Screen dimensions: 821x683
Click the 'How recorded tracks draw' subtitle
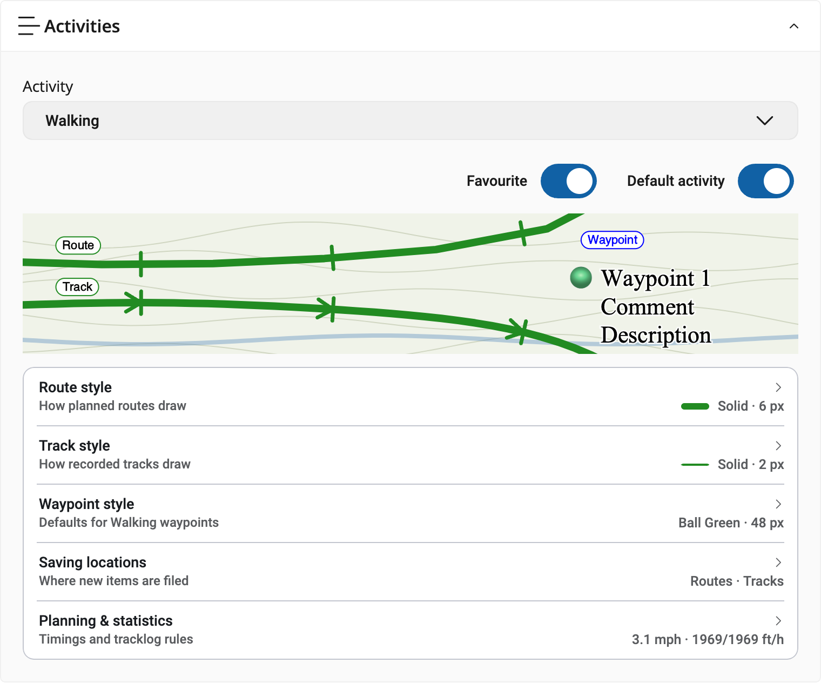pyautogui.click(x=115, y=464)
